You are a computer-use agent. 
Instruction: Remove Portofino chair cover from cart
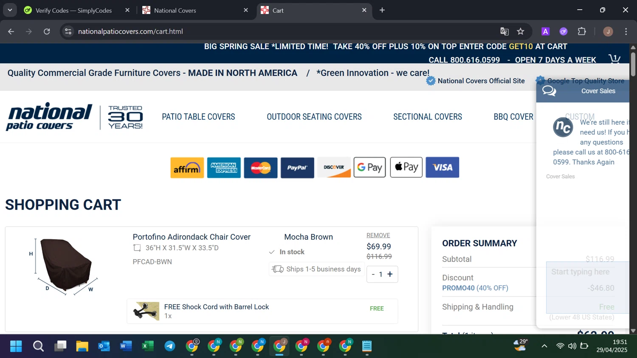378,235
